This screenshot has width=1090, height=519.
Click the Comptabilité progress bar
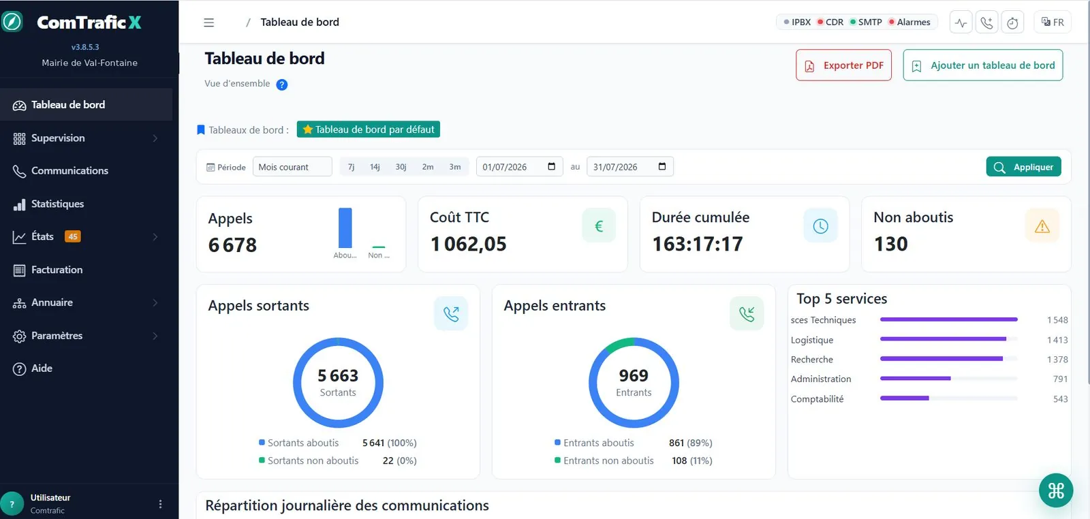948,398
